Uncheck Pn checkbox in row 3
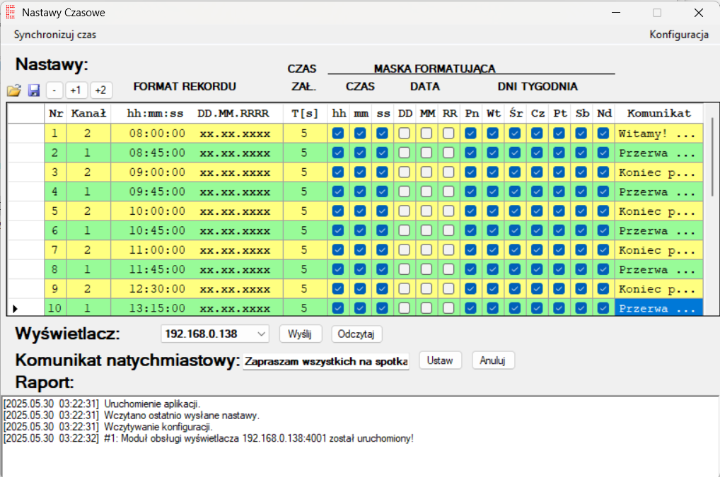 [x=470, y=172]
